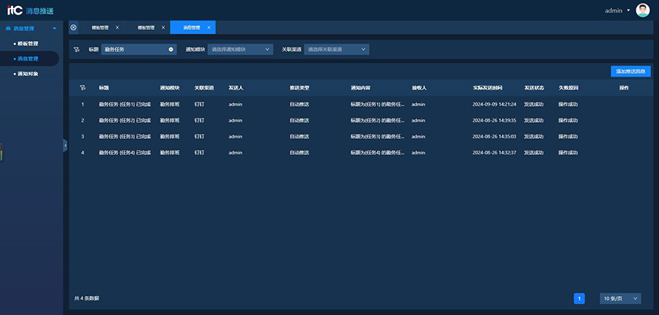The image size is (659, 315).
Task: Open the 10条/页 page size selector
Action: 620,298
